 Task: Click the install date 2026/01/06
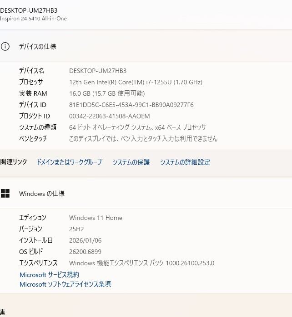pyautogui.click(x=84, y=240)
